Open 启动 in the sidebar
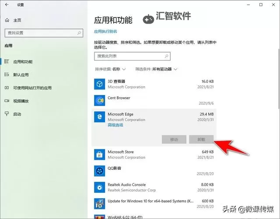 click(x=17, y=114)
